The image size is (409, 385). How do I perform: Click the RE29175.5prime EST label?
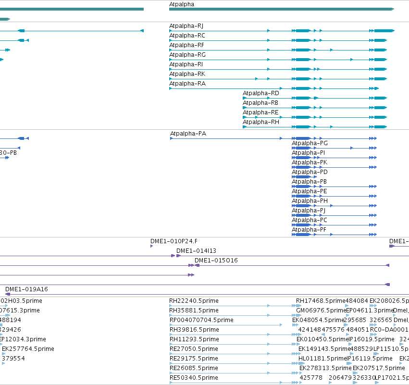[x=194, y=359]
